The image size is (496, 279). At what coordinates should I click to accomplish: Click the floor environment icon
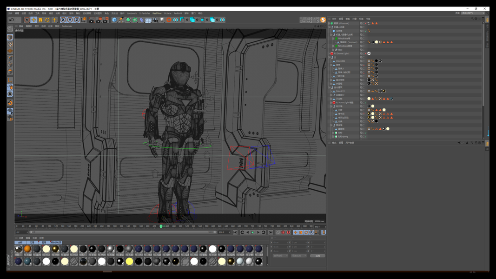pos(148,20)
